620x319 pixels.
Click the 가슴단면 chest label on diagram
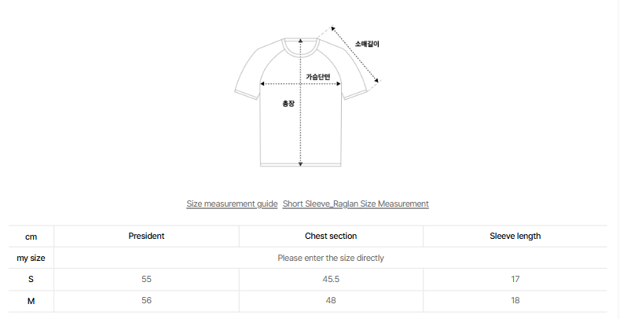point(318,76)
